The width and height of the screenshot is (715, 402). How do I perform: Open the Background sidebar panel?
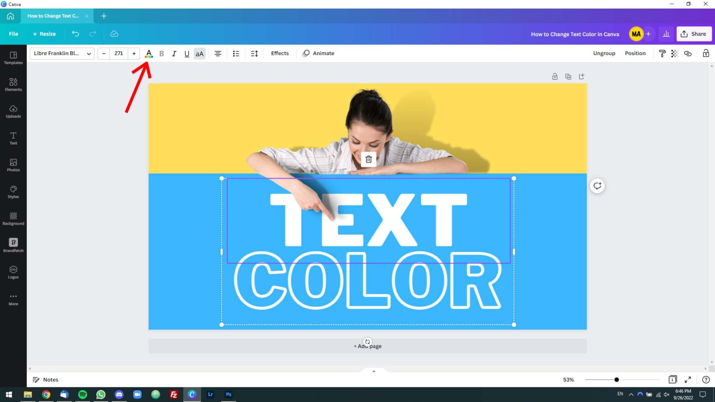point(13,219)
